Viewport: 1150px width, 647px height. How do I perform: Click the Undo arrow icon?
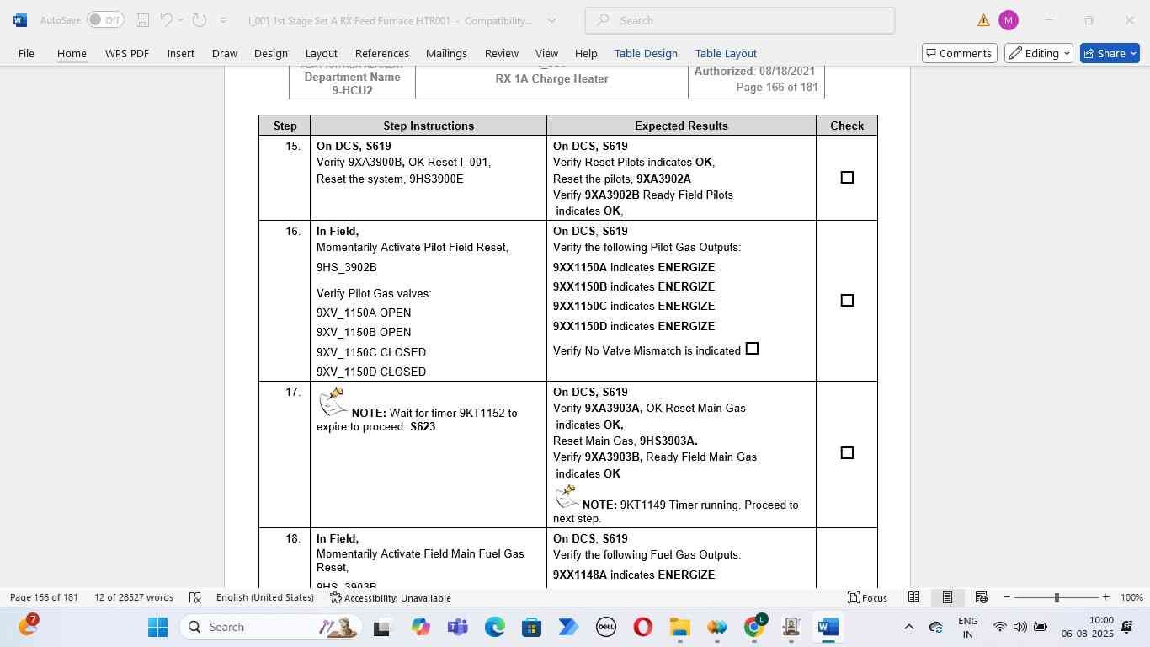166,20
